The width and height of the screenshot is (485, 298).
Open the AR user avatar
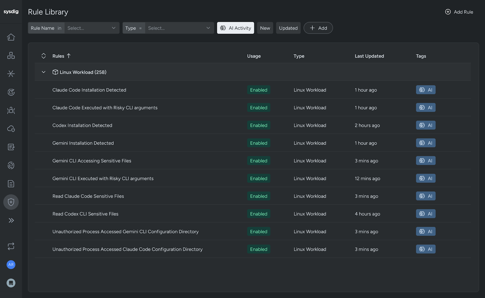[x=11, y=265]
